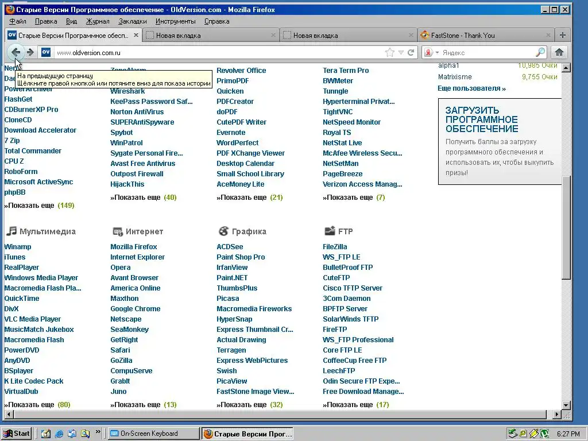This screenshot has height=441, width=588.
Task: Bookmark page with the star icon
Action: coord(390,52)
